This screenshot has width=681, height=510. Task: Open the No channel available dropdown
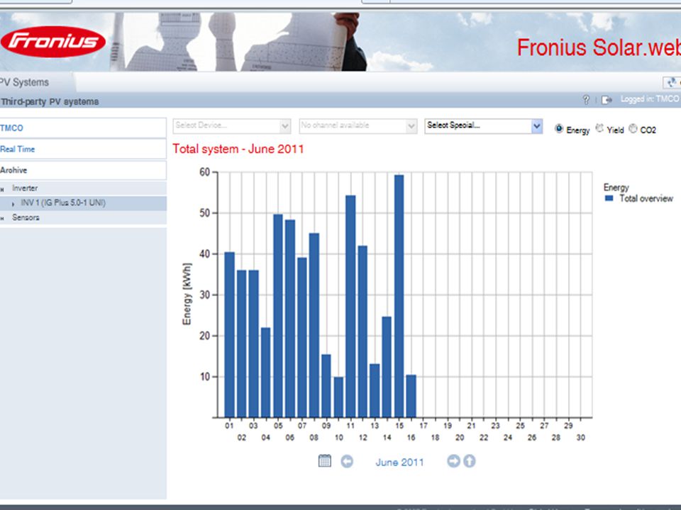[358, 126]
